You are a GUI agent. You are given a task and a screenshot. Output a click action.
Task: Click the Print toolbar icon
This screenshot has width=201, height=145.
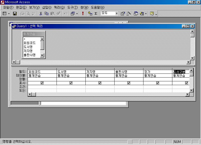coord(22,14)
